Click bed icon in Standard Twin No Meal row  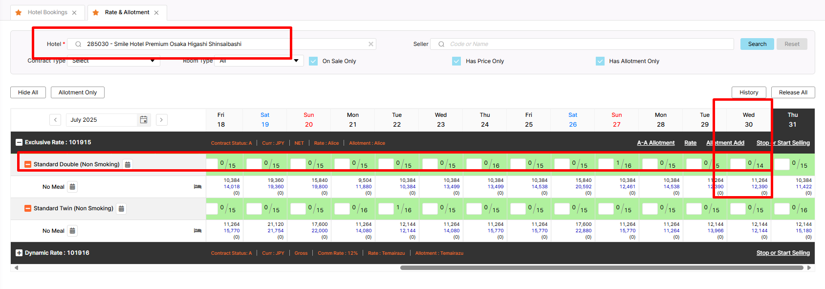[x=197, y=231]
